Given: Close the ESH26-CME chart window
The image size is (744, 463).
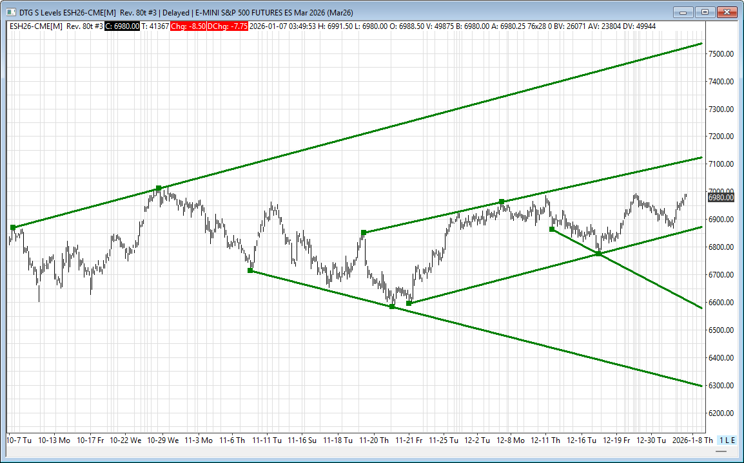Looking at the screenshot, I should coord(727,12).
